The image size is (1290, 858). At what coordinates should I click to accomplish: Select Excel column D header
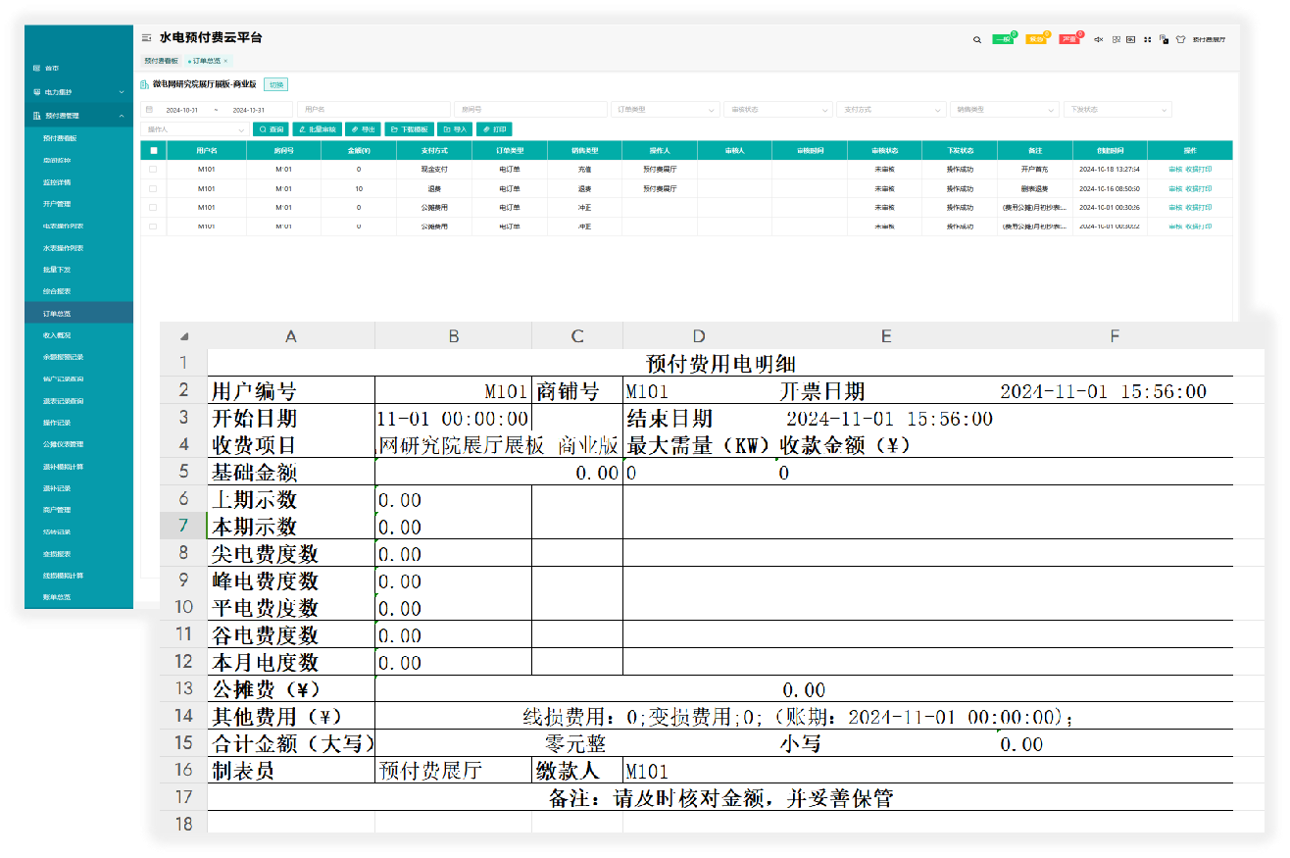(698, 336)
